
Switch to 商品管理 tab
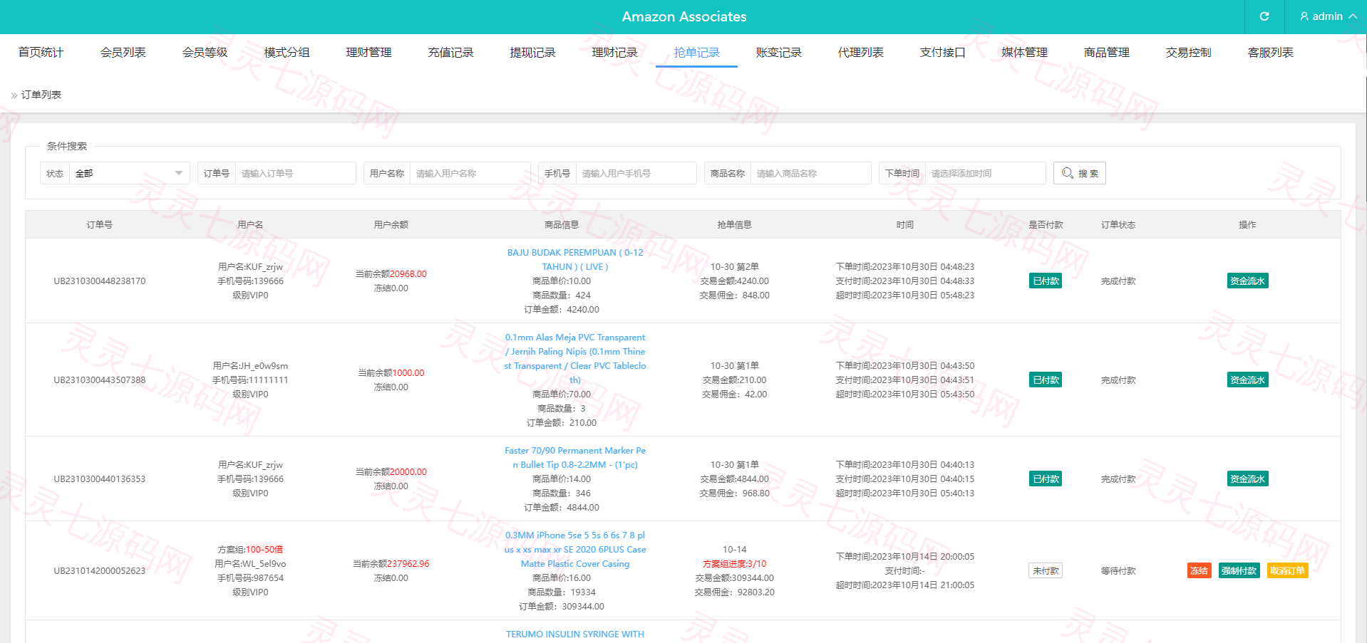point(1106,52)
